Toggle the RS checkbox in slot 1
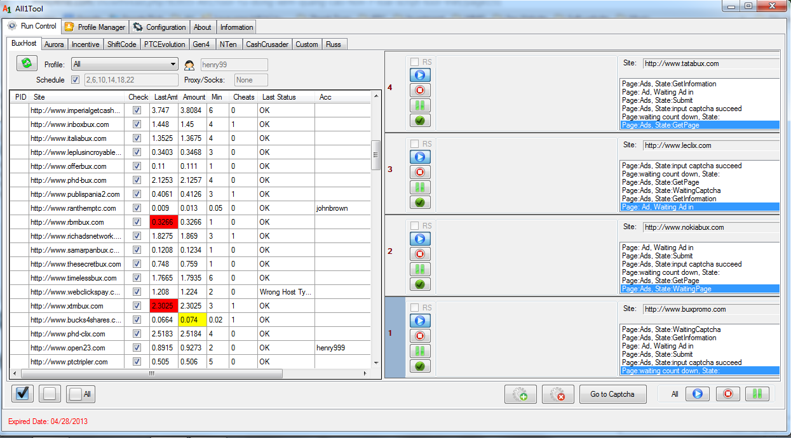 click(x=414, y=308)
